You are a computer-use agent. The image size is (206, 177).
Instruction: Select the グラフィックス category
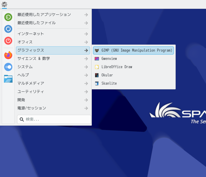click(53, 50)
